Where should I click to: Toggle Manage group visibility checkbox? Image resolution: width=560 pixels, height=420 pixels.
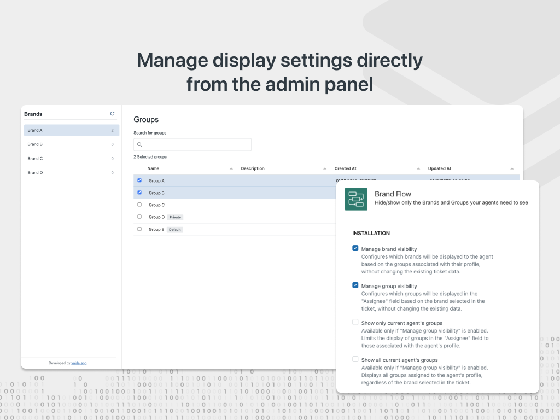[355, 285]
